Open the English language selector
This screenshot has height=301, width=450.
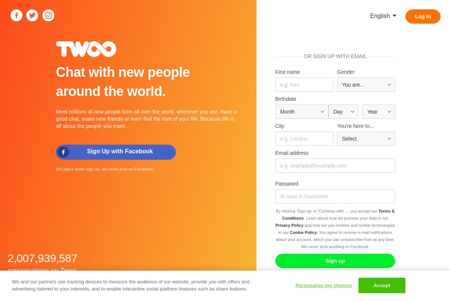click(x=383, y=16)
